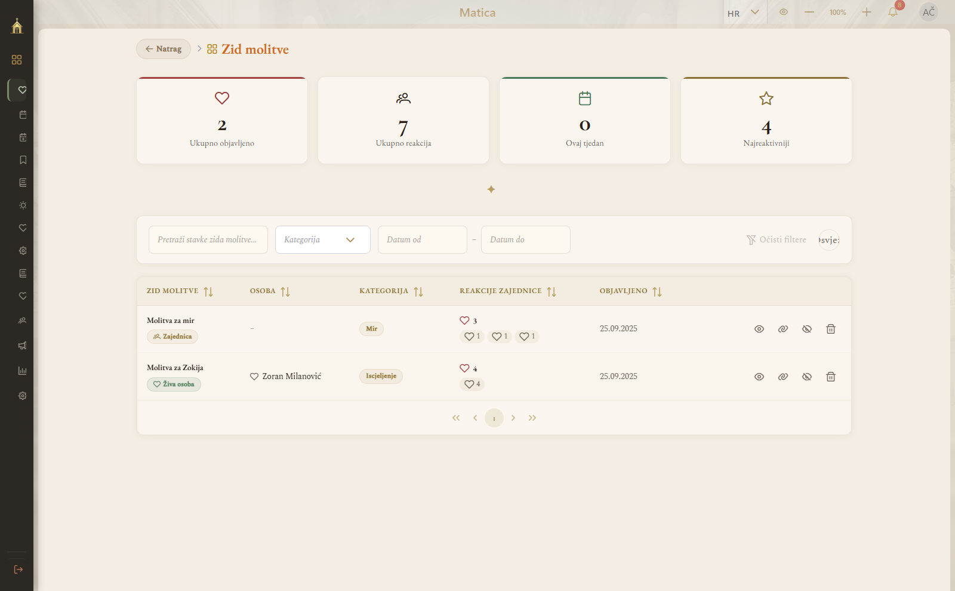Open the dashboard grid icon in the sidebar
The width and height of the screenshot is (955, 591).
(17, 60)
